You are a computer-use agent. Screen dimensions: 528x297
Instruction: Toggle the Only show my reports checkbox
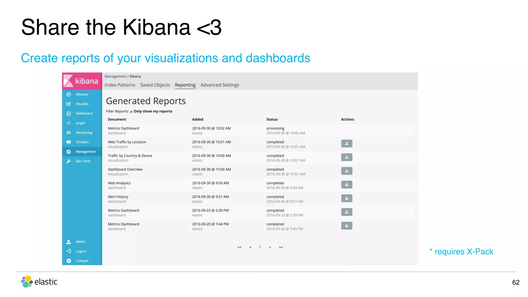click(131, 112)
